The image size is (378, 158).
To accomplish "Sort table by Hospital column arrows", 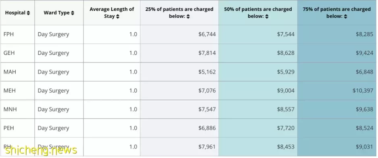I will point(29,13).
